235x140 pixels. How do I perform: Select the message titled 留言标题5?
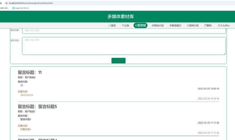tap(37, 106)
